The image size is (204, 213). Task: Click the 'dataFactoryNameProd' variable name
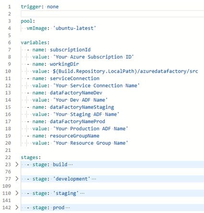tap(78, 122)
